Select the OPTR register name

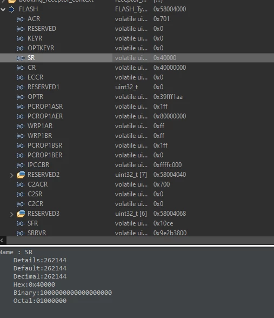(x=36, y=97)
